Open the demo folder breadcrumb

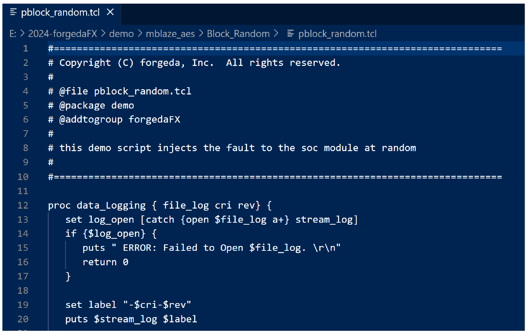pyautogui.click(x=121, y=34)
